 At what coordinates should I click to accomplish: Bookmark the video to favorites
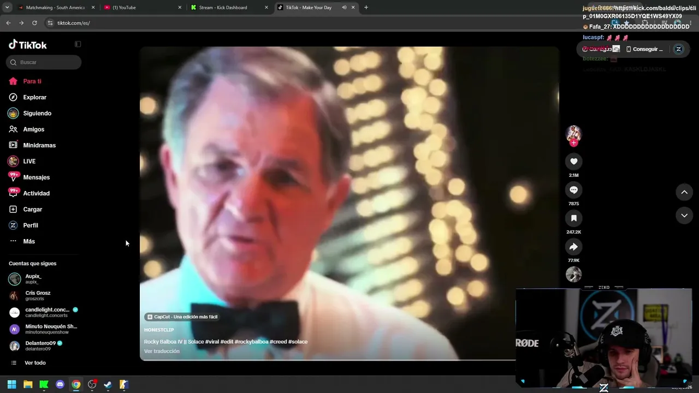[573, 218]
